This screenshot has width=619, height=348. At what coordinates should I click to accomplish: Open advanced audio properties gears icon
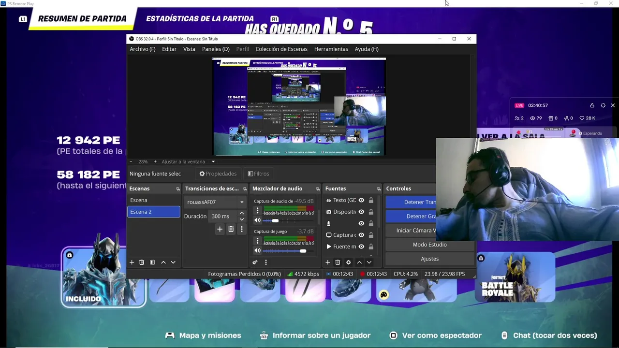click(255, 262)
